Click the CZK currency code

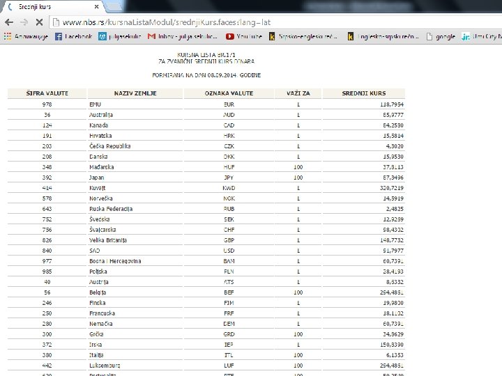pyautogui.click(x=229, y=146)
